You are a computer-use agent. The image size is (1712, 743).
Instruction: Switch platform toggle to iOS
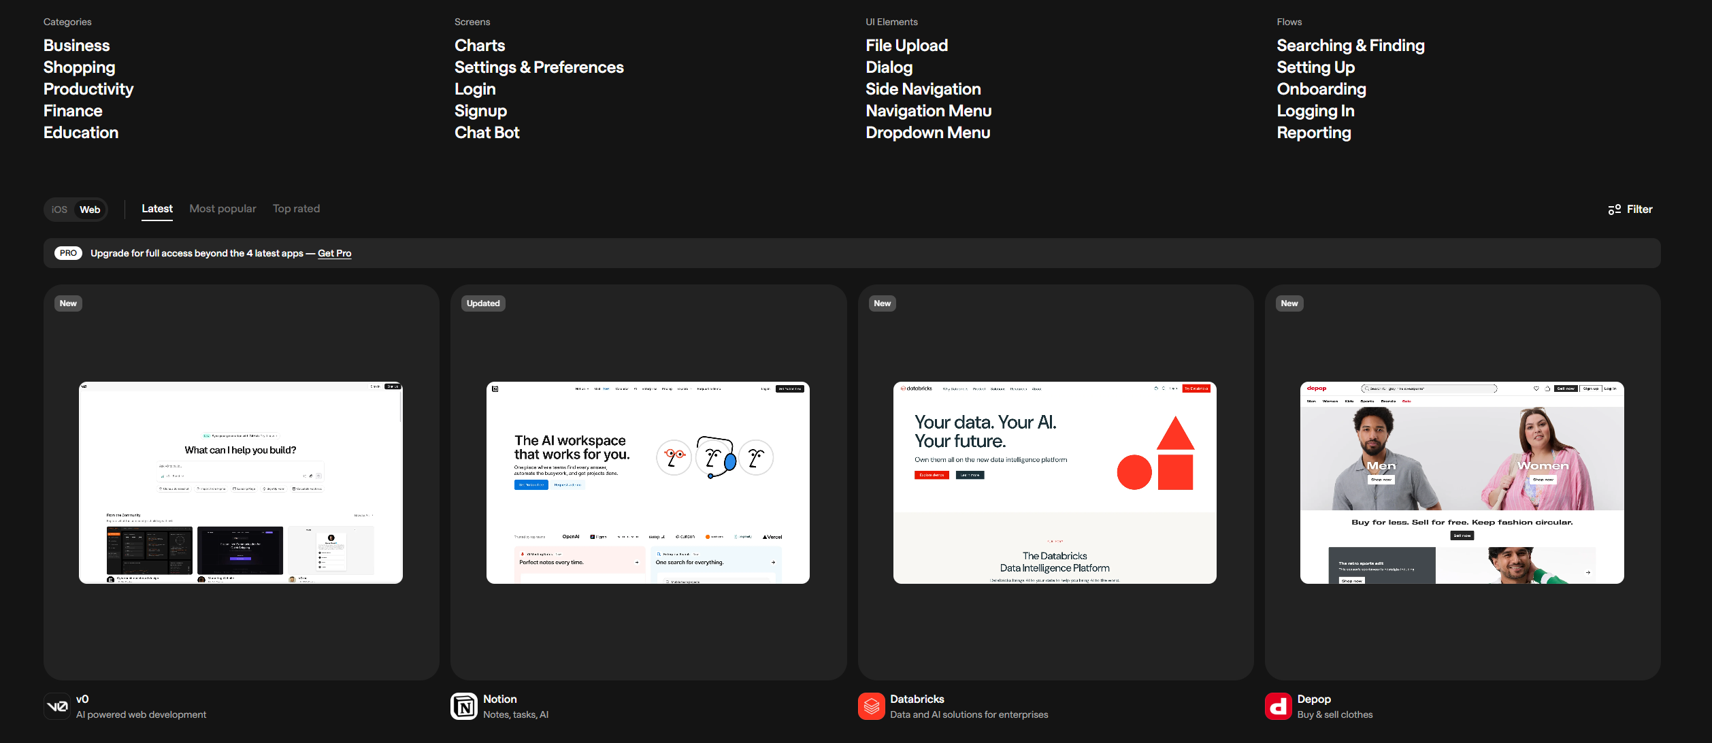[x=60, y=210]
